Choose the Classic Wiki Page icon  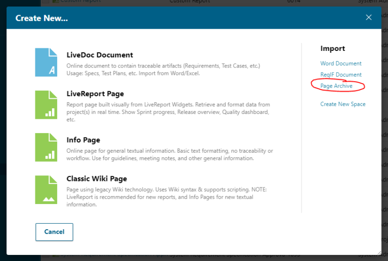point(46,189)
